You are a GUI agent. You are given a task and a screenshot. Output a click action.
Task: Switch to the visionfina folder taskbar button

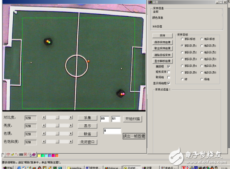point(75,167)
